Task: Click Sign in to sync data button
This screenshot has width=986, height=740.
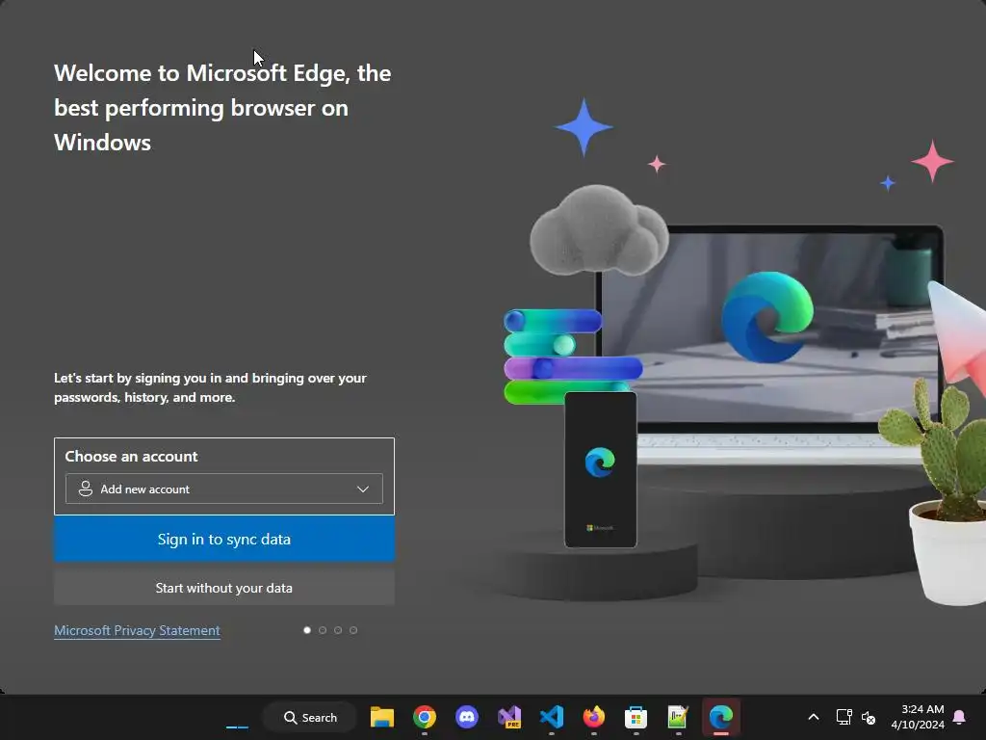Action: (x=223, y=540)
